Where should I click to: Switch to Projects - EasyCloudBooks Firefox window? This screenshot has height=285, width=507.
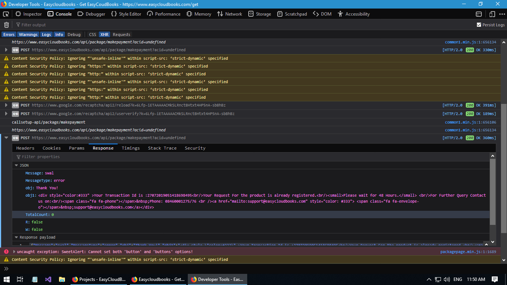point(99,279)
